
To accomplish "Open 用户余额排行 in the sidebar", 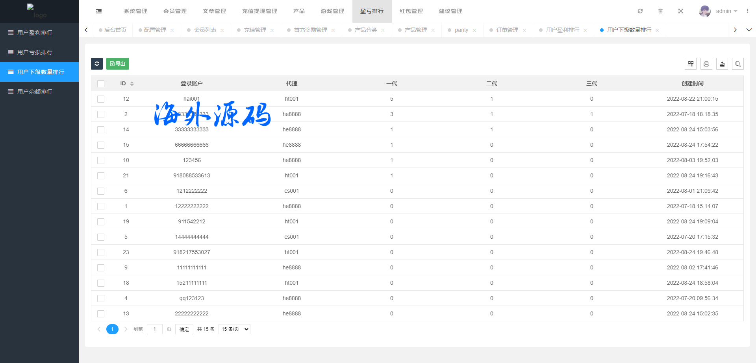I will (x=35, y=92).
